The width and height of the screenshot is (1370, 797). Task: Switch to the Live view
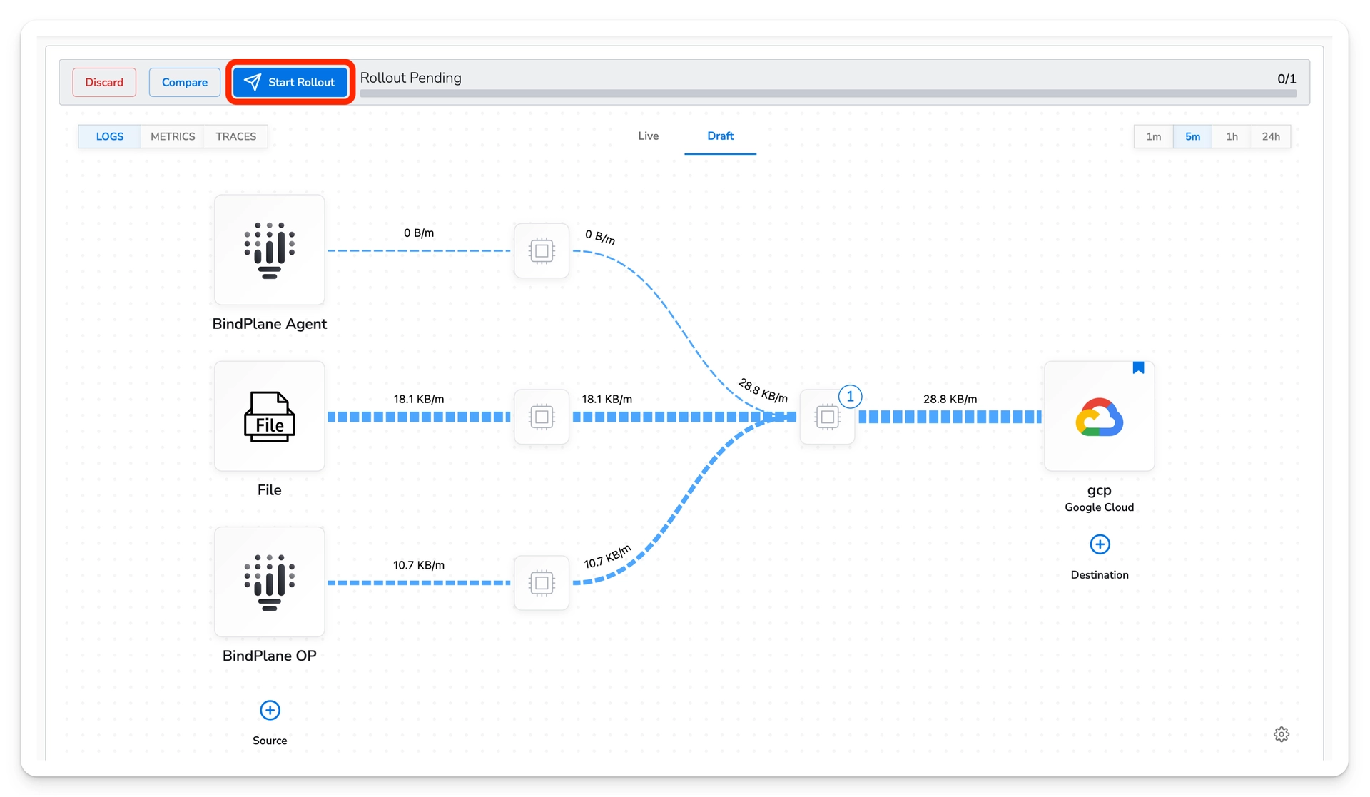[x=648, y=136]
